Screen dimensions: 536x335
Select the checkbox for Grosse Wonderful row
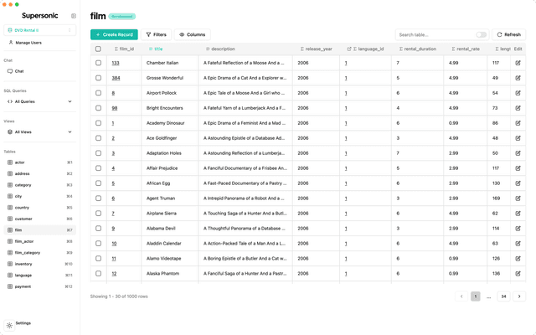98,78
